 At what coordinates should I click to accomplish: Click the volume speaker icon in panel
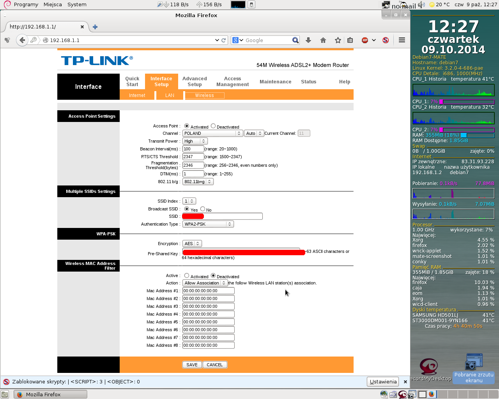pyautogui.click(x=421, y=5)
